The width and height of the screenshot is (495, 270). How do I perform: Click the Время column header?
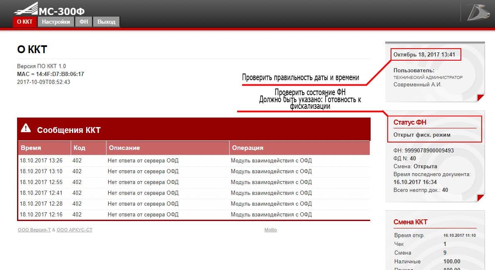click(x=45, y=147)
